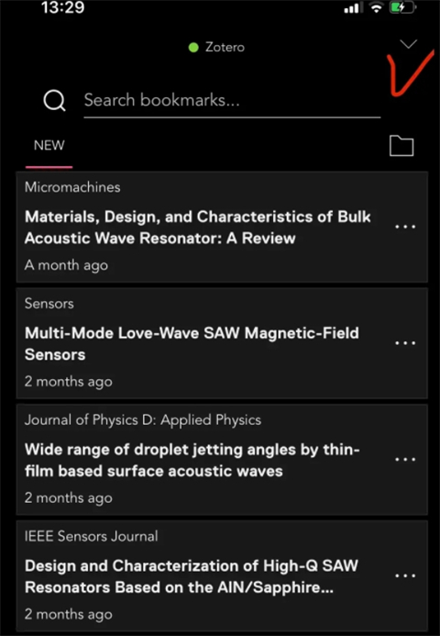This screenshot has width=440, height=636.
Task: Open Design and Characterization of High-Q SAW article
Action: (192, 576)
